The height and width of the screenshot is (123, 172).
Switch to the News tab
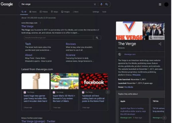tap(33, 12)
